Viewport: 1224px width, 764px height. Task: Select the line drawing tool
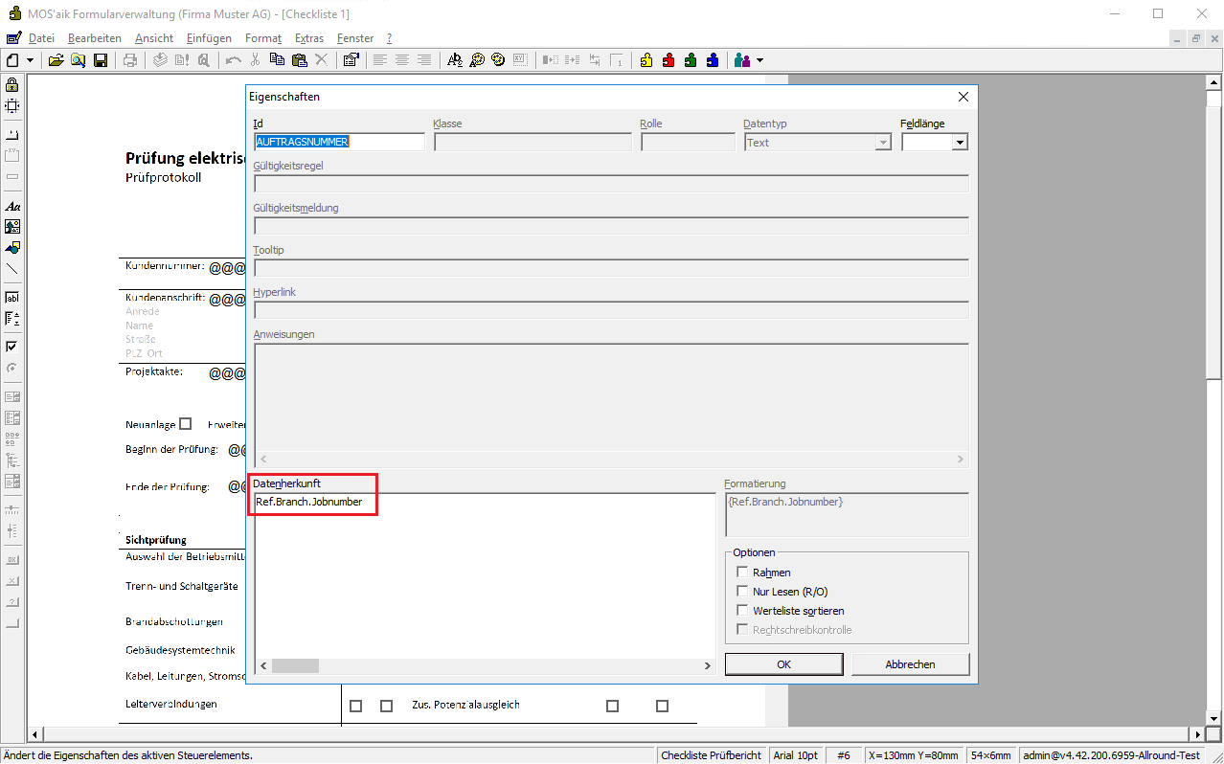12,269
